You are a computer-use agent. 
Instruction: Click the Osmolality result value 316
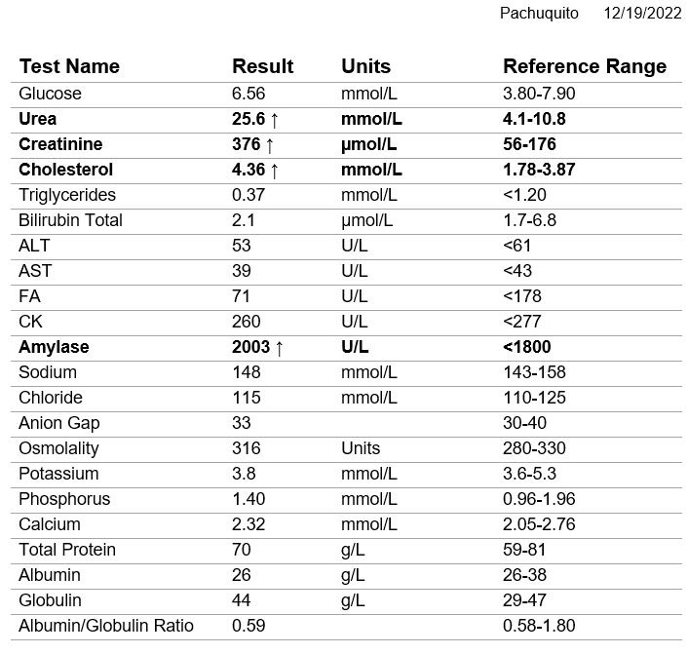point(246,448)
